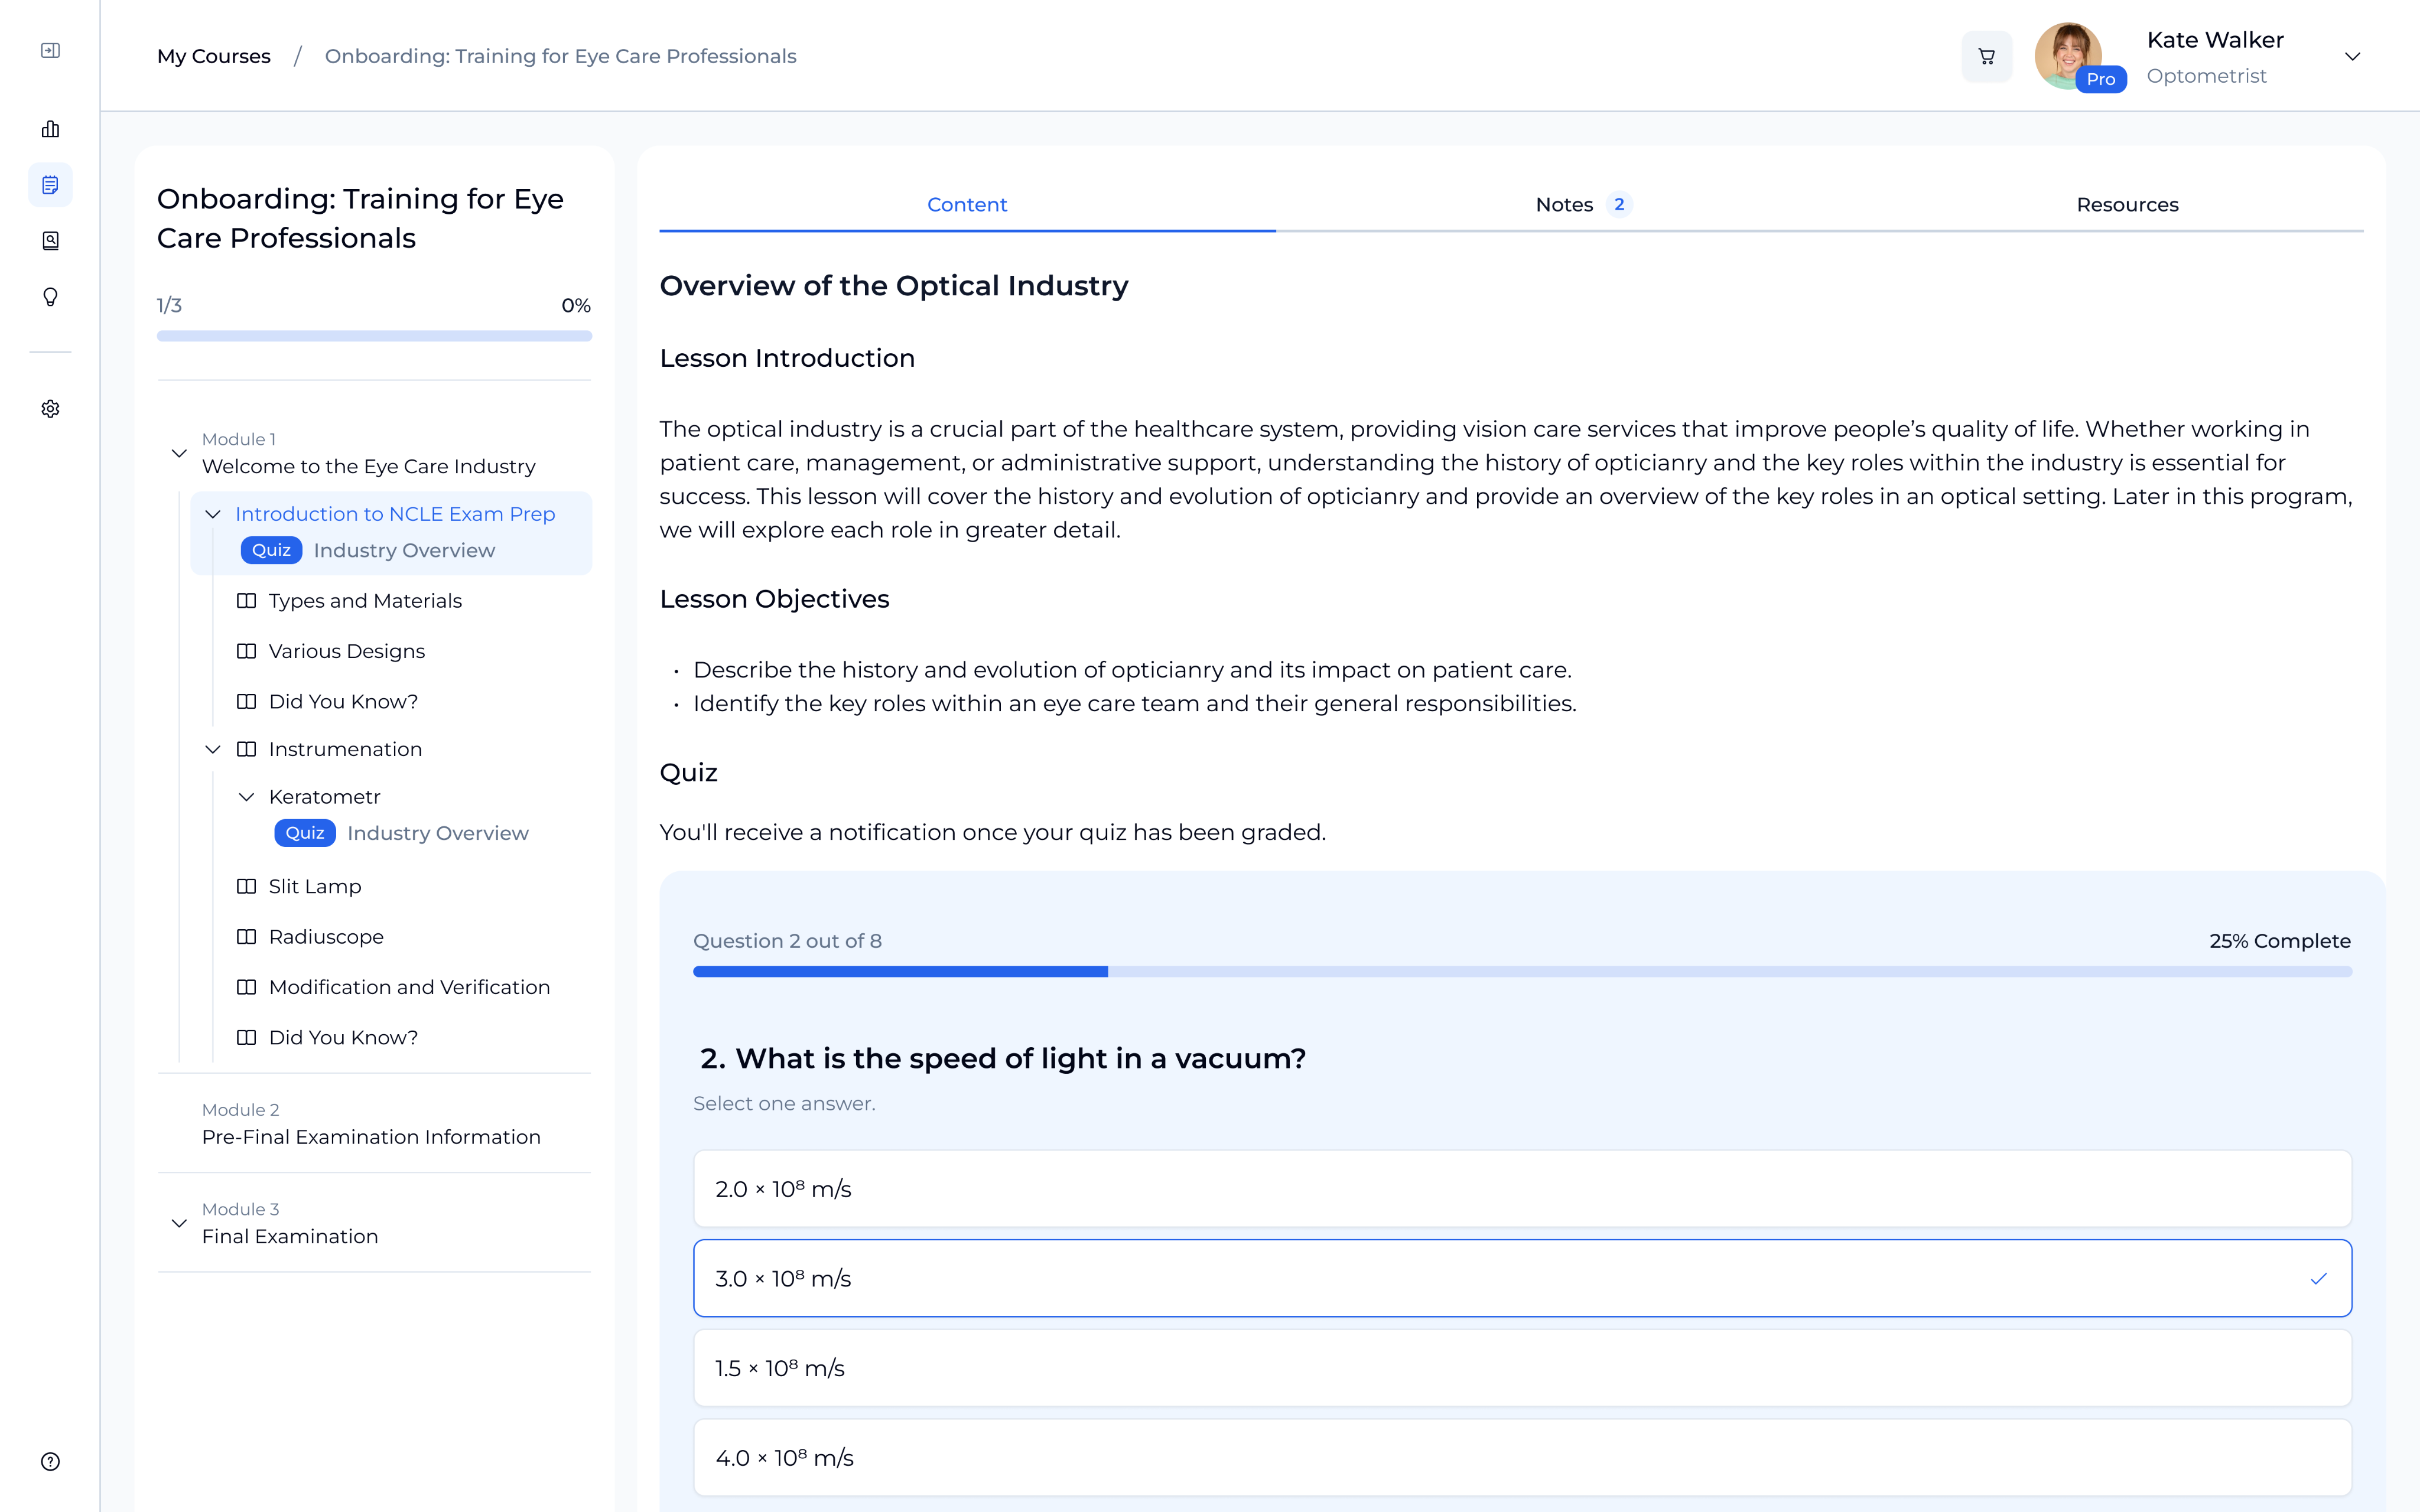The image size is (2420, 1512).
Task: Open the bar chart dashboard icon
Action: [50, 129]
